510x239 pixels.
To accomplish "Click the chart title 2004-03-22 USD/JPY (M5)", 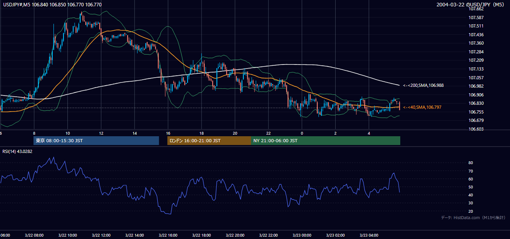I will coord(470,4).
